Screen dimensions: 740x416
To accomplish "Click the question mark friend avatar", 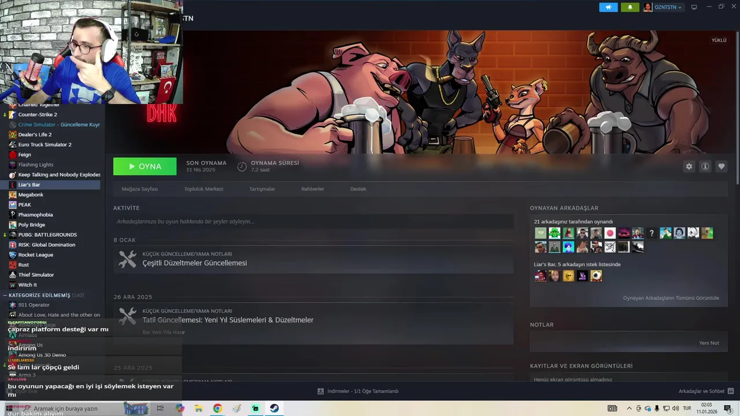I will [652, 233].
